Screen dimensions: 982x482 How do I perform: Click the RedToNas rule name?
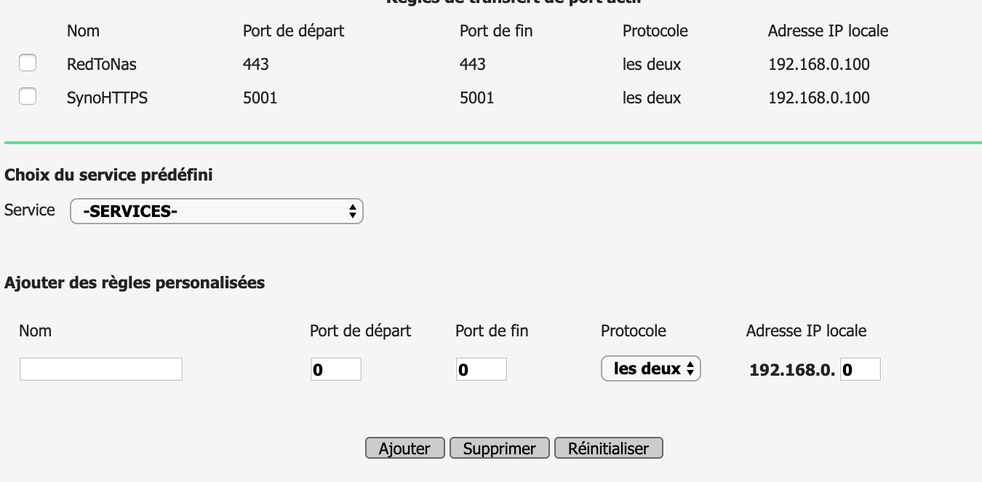(101, 65)
